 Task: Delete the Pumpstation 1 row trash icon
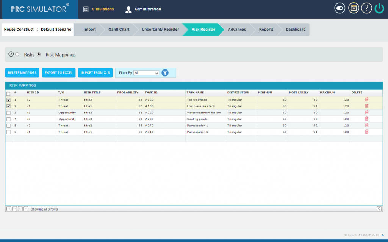pyautogui.click(x=366, y=125)
